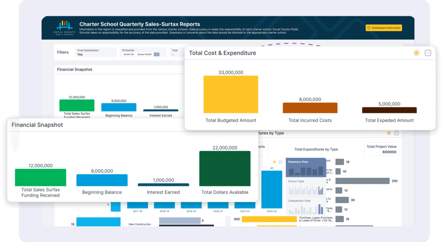
Task: Click the orange icon in Expenditures by Type header
Action: [388, 133]
